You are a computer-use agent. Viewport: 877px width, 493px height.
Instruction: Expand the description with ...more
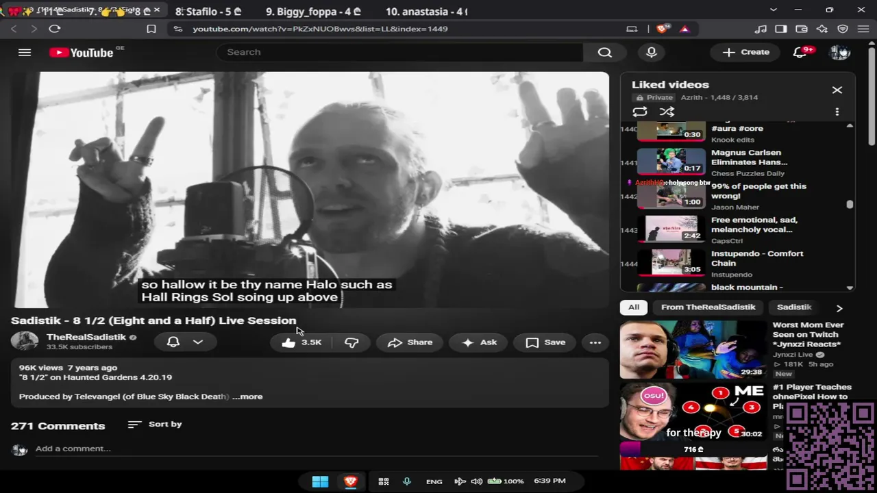point(247,396)
